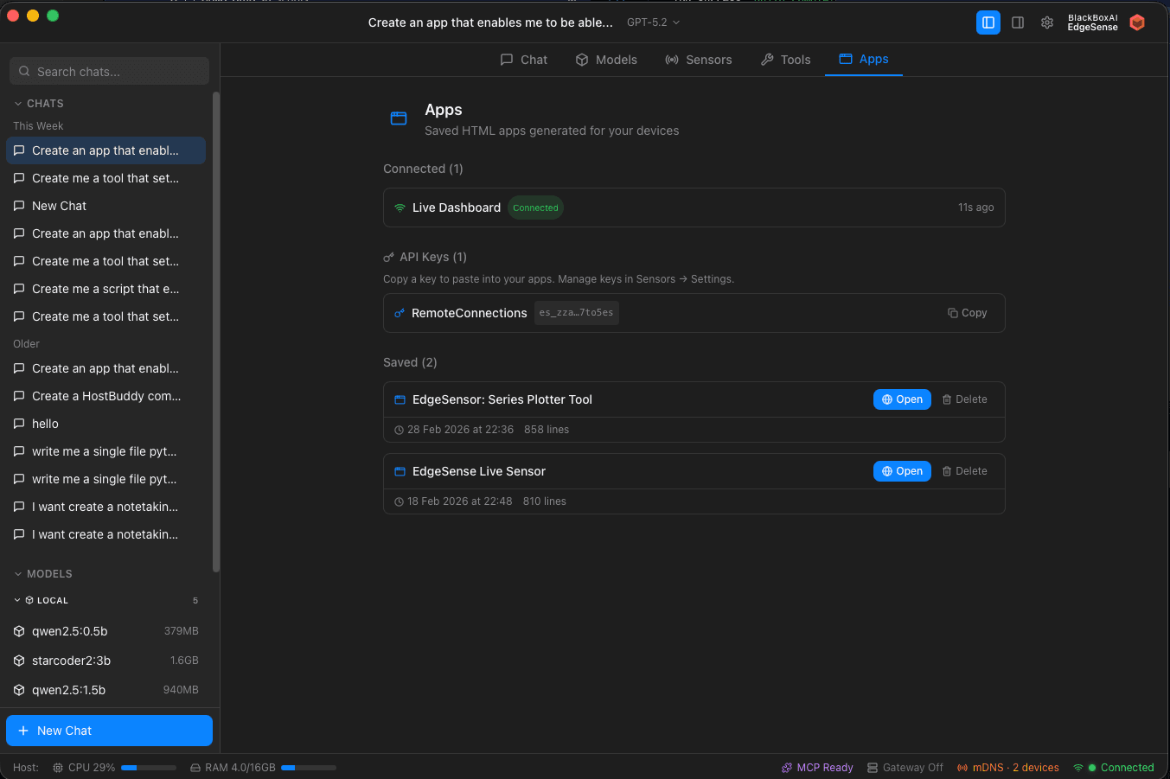1170x779 pixels.
Task: Switch to the Tools tab
Action: pos(785,60)
